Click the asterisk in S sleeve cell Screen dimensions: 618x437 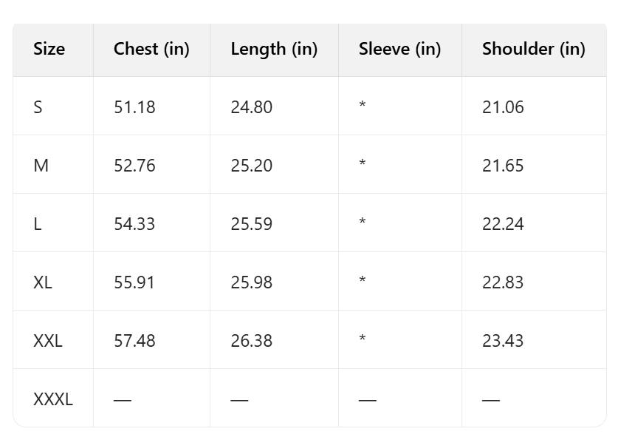coord(362,106)
